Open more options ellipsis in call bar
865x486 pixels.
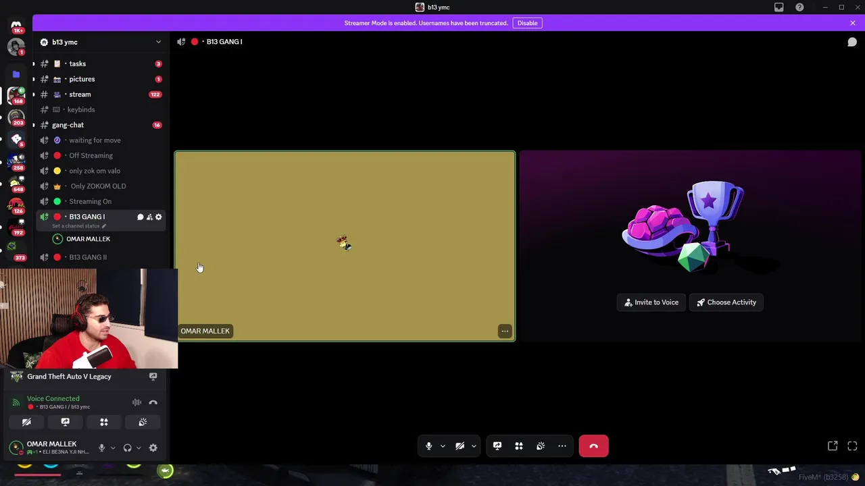pyautogui.click(x=562, y=446)
